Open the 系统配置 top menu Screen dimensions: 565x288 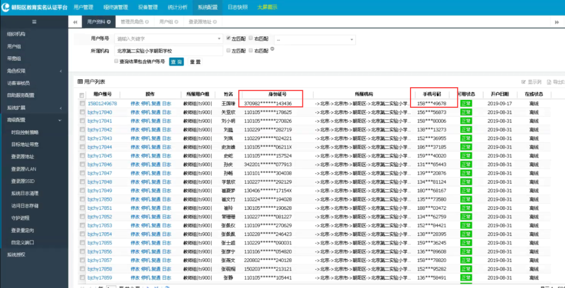click(x=208, y=7)
